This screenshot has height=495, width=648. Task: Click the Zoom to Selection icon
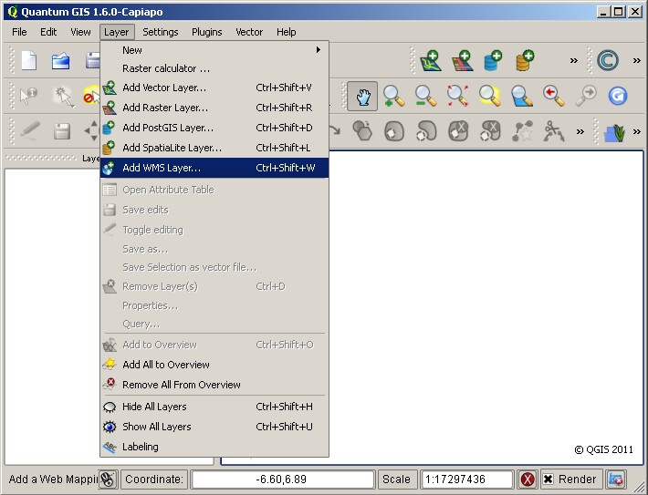[490, 97]
